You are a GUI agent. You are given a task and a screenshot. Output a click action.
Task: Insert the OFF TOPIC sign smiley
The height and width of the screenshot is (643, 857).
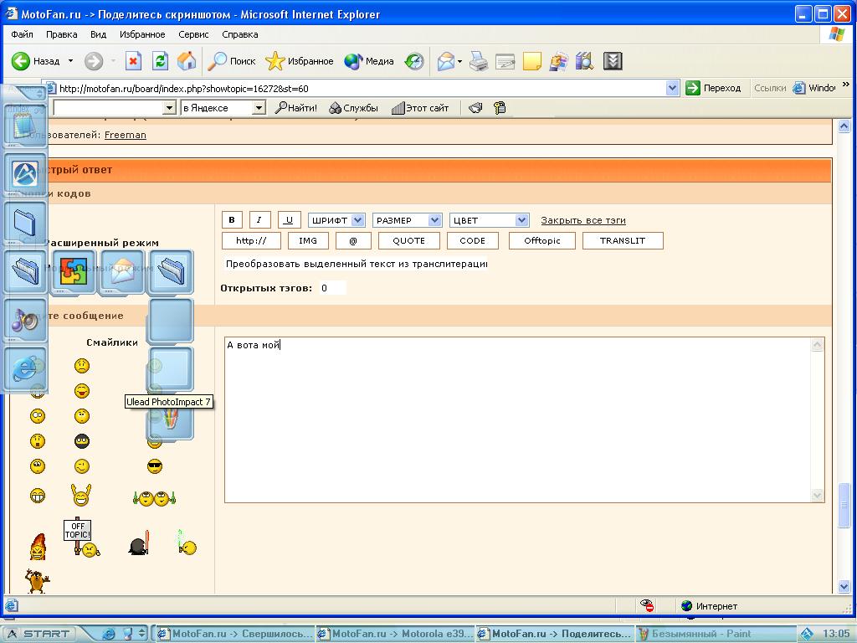click(x=81, y=538)
